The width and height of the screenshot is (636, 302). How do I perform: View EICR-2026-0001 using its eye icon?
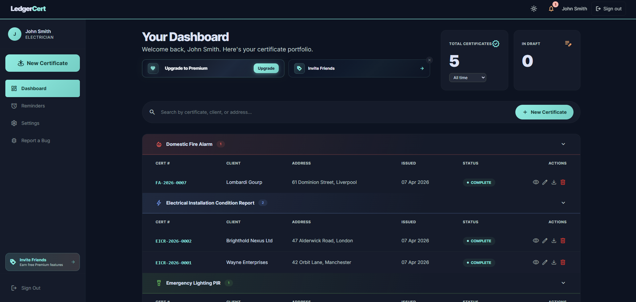coord(536,262)
